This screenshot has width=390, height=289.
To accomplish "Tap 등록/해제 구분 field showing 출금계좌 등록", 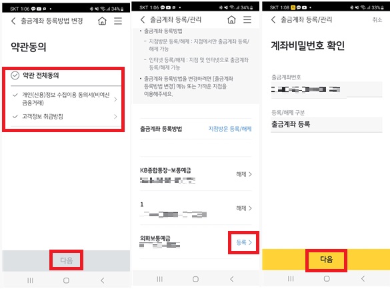I will pyautogui.click(x=327, y=124).
